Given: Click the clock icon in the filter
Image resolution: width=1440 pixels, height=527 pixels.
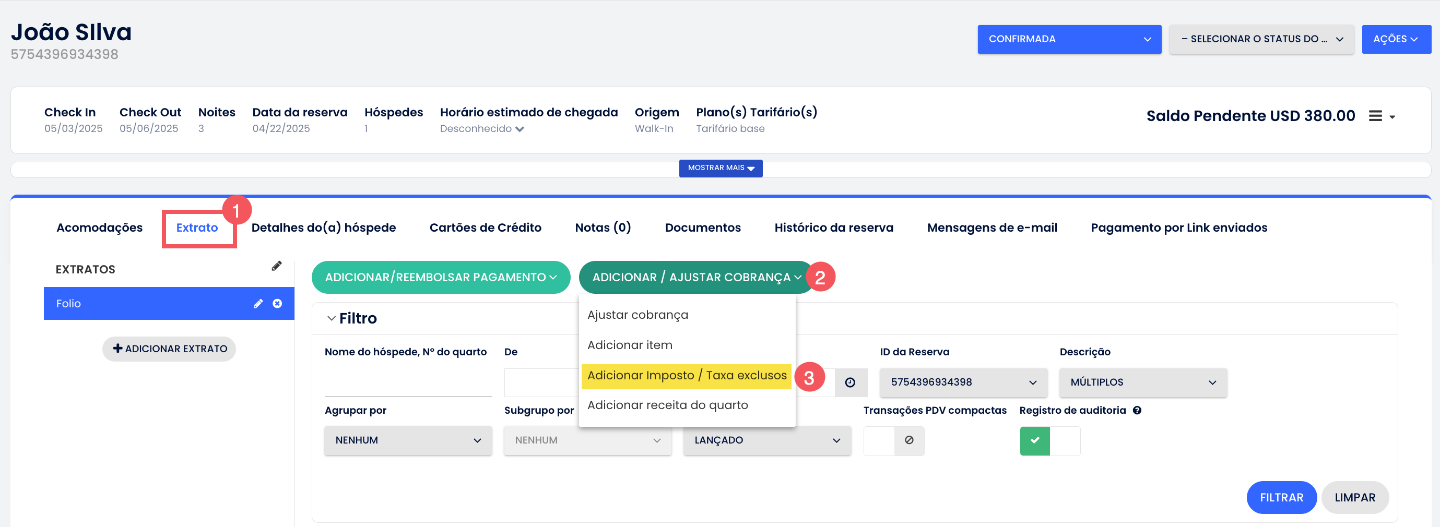Looking at the screenshot, I should pyautogui.click(x=849, y=382).
